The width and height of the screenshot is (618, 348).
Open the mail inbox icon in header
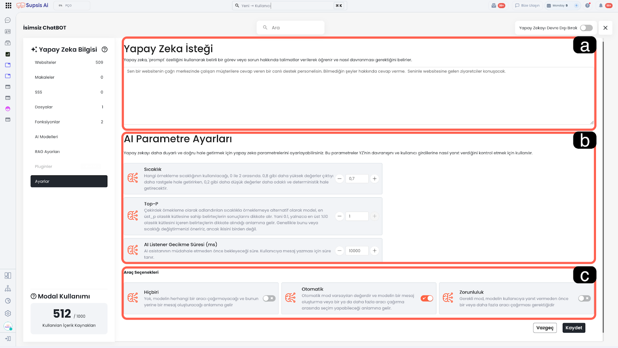(x=494, y=5)
